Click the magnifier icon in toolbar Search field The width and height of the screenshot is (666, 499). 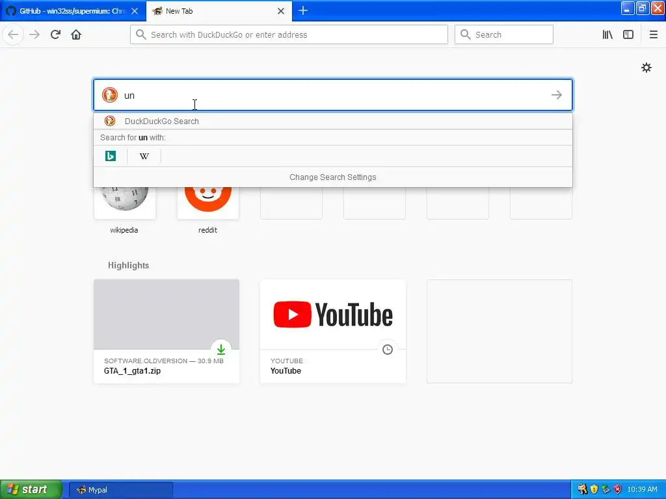[x=466, y=34]
